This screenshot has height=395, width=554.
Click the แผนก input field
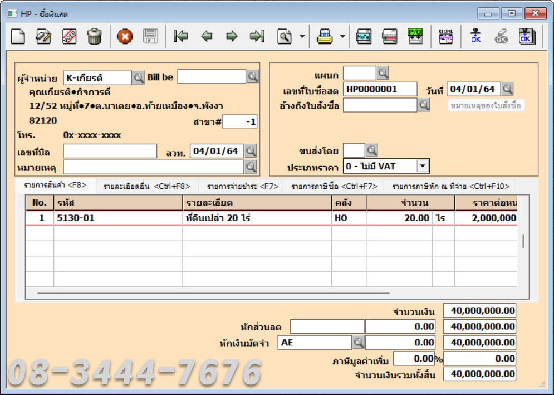pyautogui.click(x=359, y=73)
